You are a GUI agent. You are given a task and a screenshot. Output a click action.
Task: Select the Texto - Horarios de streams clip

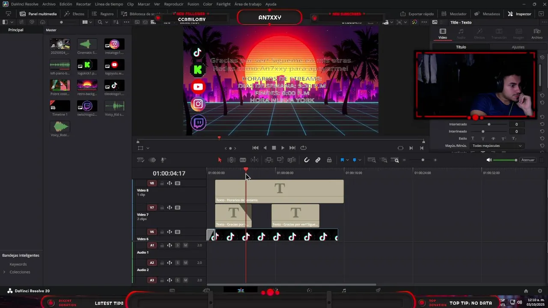click(279, 191)
